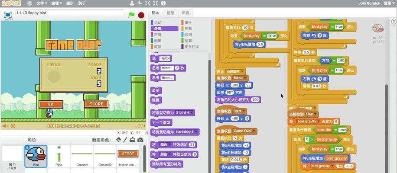The image size is (397, 173).
Task: Click the 隐藏 block
Action: coord(156,100)
